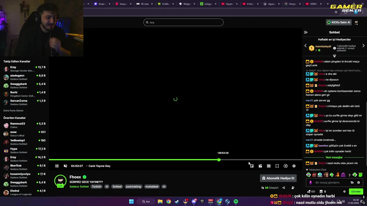
Task: Switch to the KickBot browser tab
Action: pyautogui.click(x=166, y=4)
